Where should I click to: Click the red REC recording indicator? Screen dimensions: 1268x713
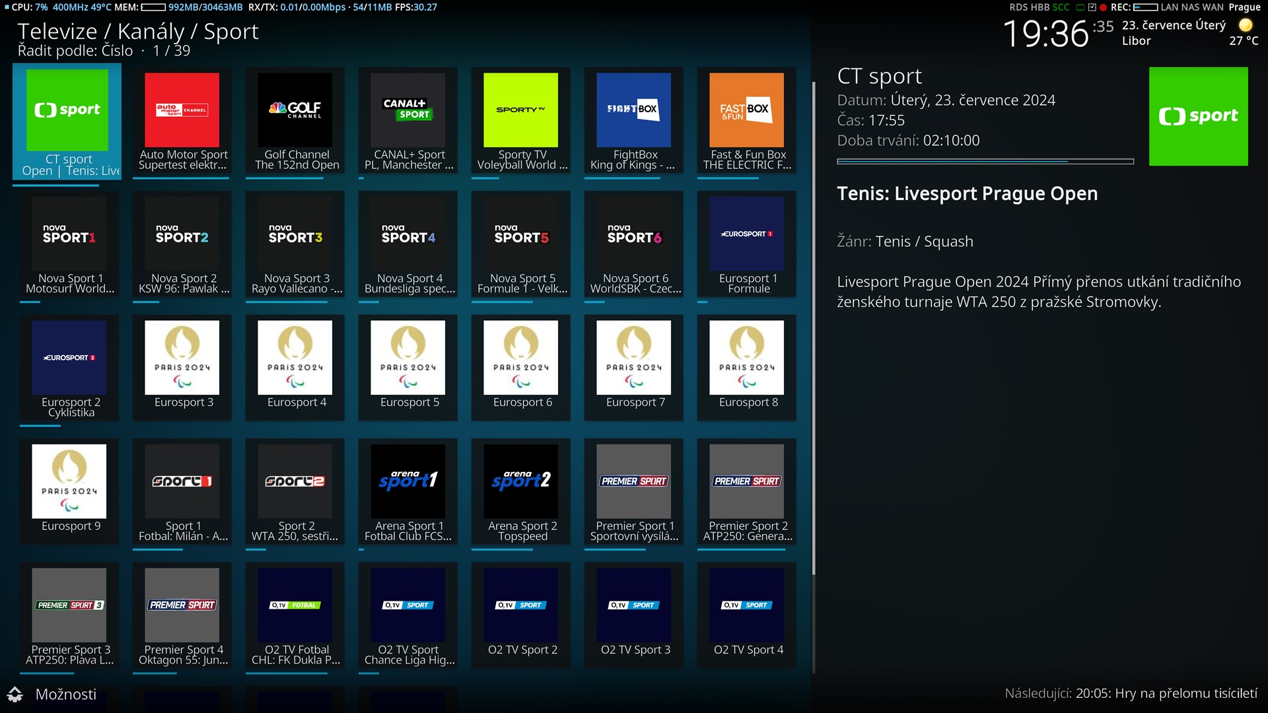1103,7
